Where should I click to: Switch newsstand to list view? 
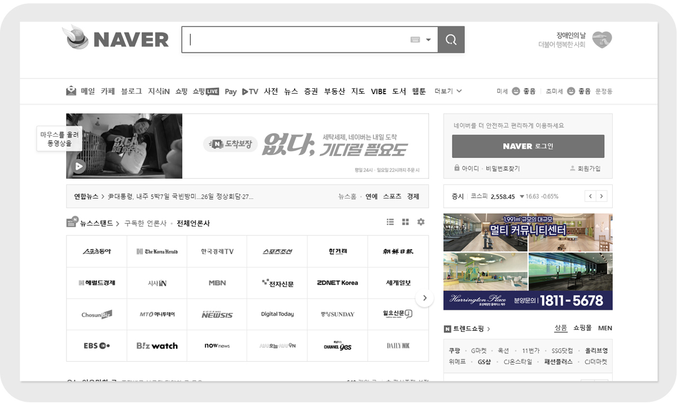click(x=390, y=222)
